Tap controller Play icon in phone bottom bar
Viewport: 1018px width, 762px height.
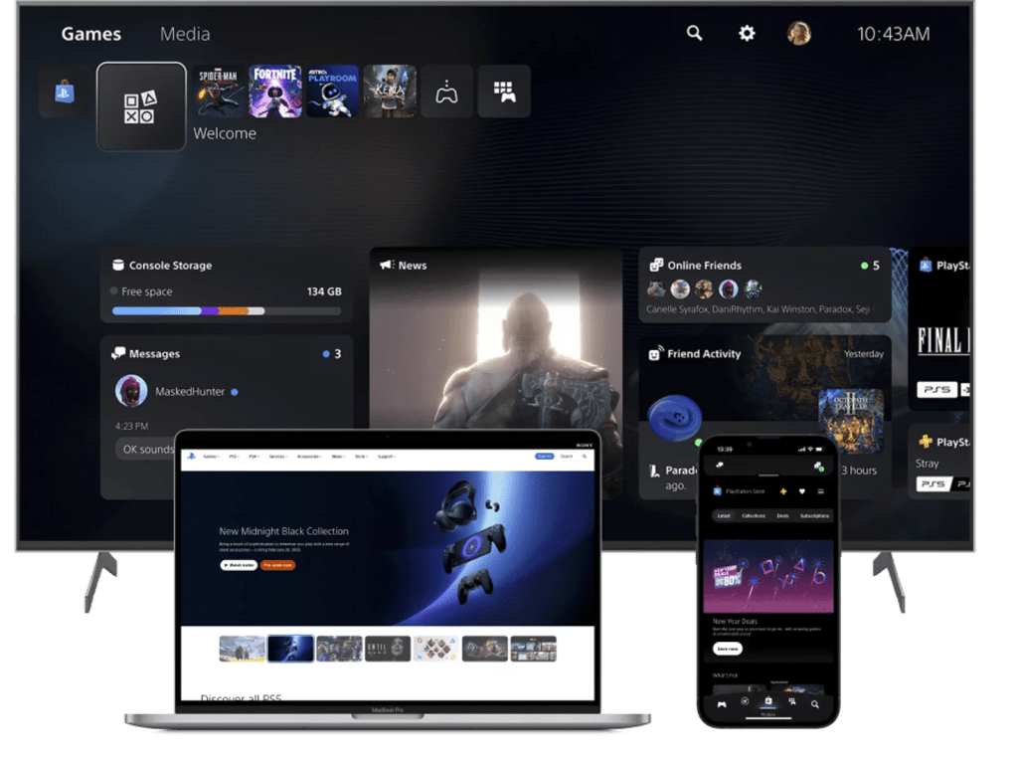722,704
